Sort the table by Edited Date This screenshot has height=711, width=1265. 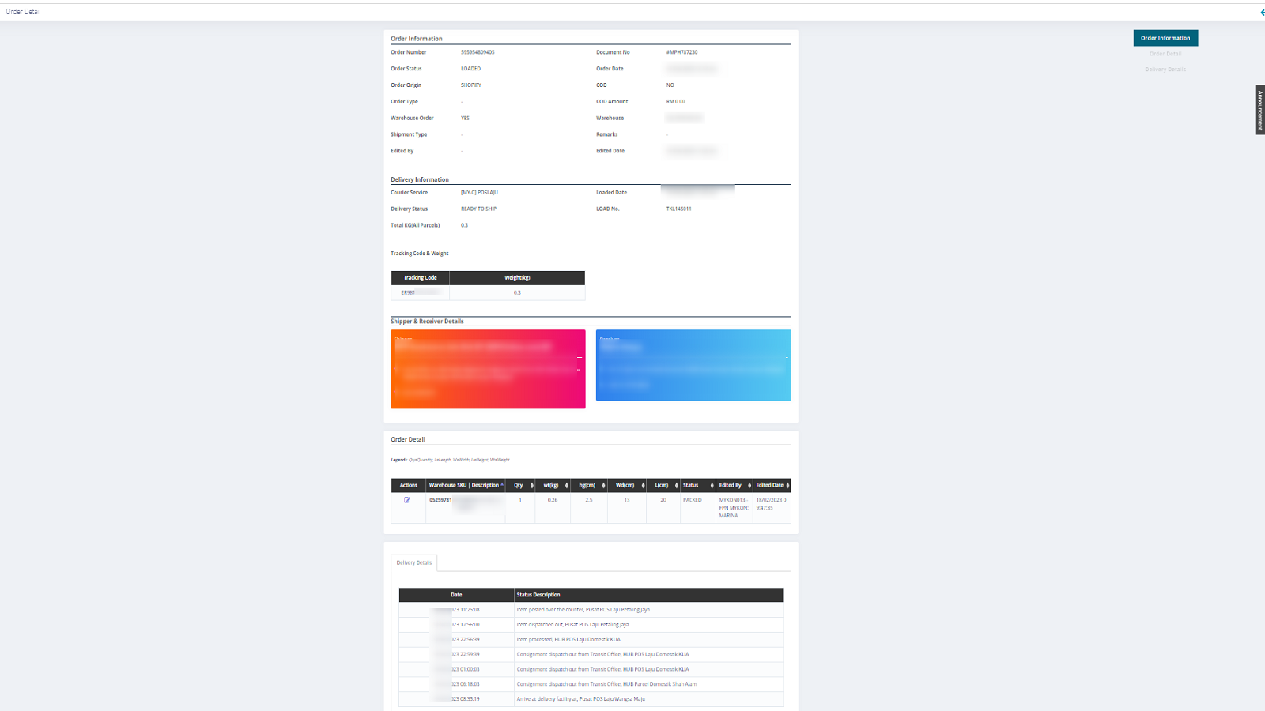(x=772, y=485)
